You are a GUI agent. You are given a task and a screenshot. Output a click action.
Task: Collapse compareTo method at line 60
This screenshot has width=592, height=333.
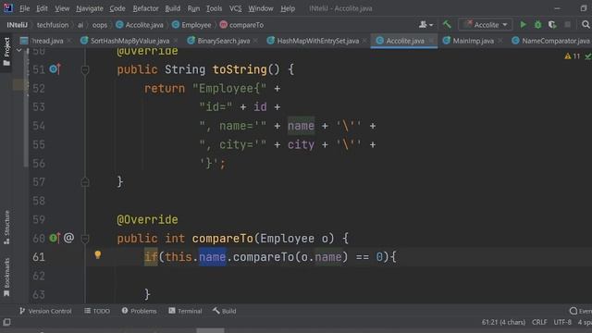[x=85, y=239]
